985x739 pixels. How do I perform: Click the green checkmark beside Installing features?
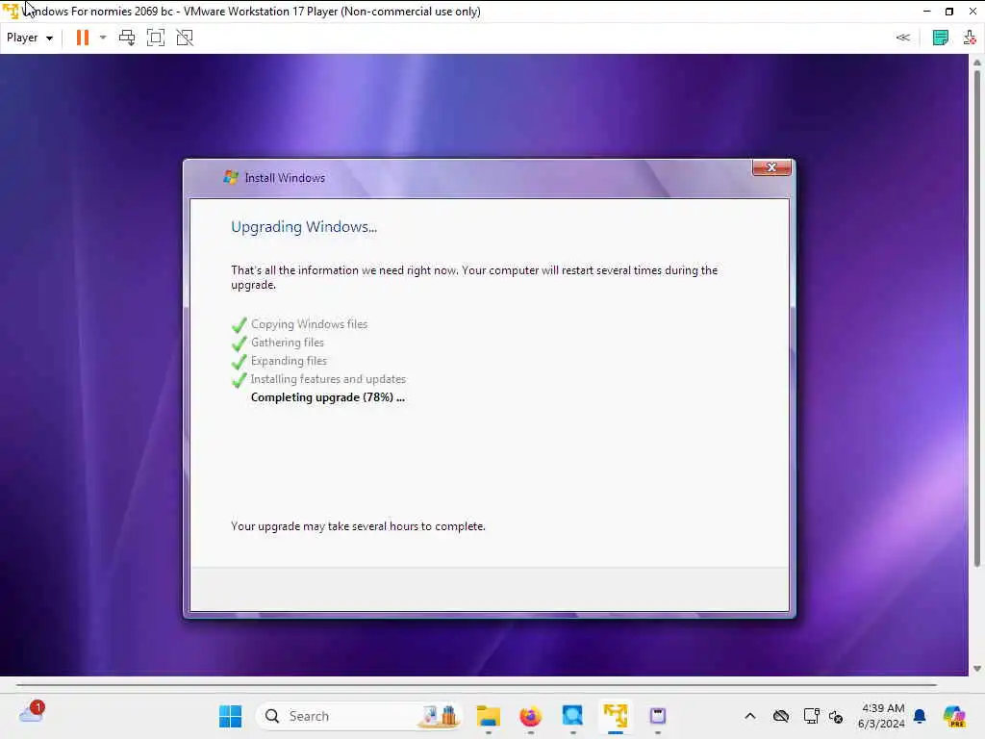pyautogui.click(x=239, y=379)
